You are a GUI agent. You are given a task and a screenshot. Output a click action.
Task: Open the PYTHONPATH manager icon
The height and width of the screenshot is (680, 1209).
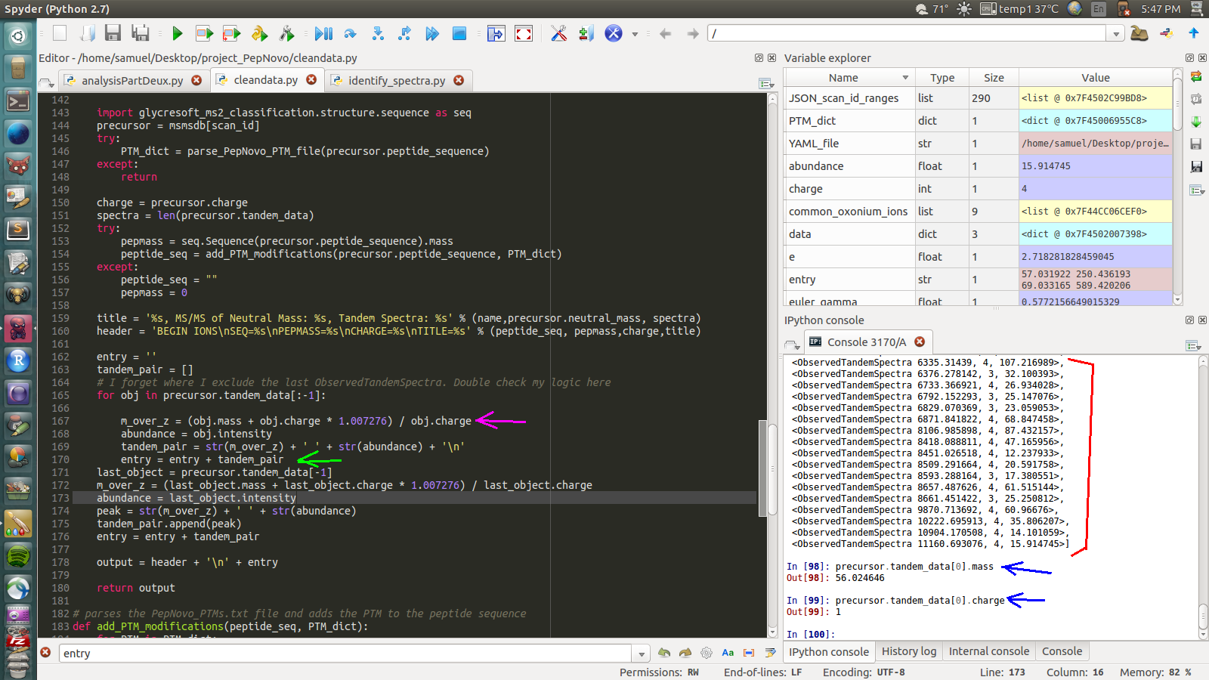[586, 33]
